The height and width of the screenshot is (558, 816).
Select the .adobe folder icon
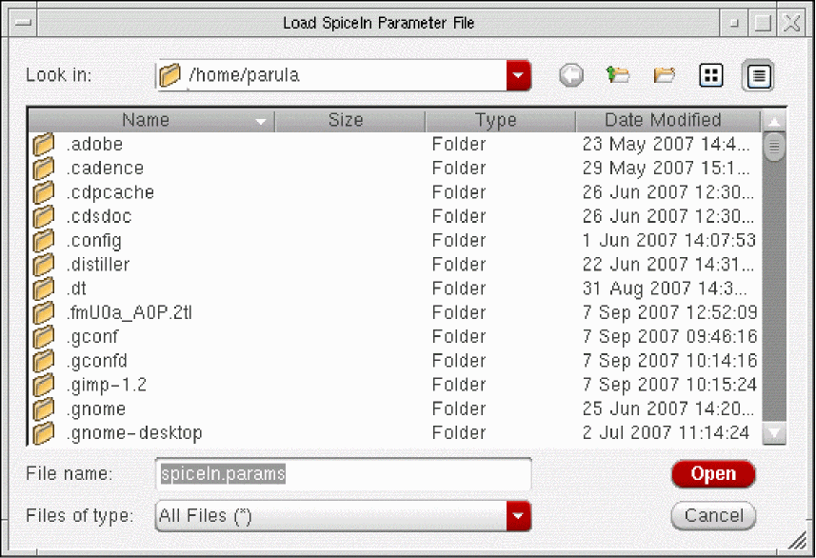click(x=44, y=144)
